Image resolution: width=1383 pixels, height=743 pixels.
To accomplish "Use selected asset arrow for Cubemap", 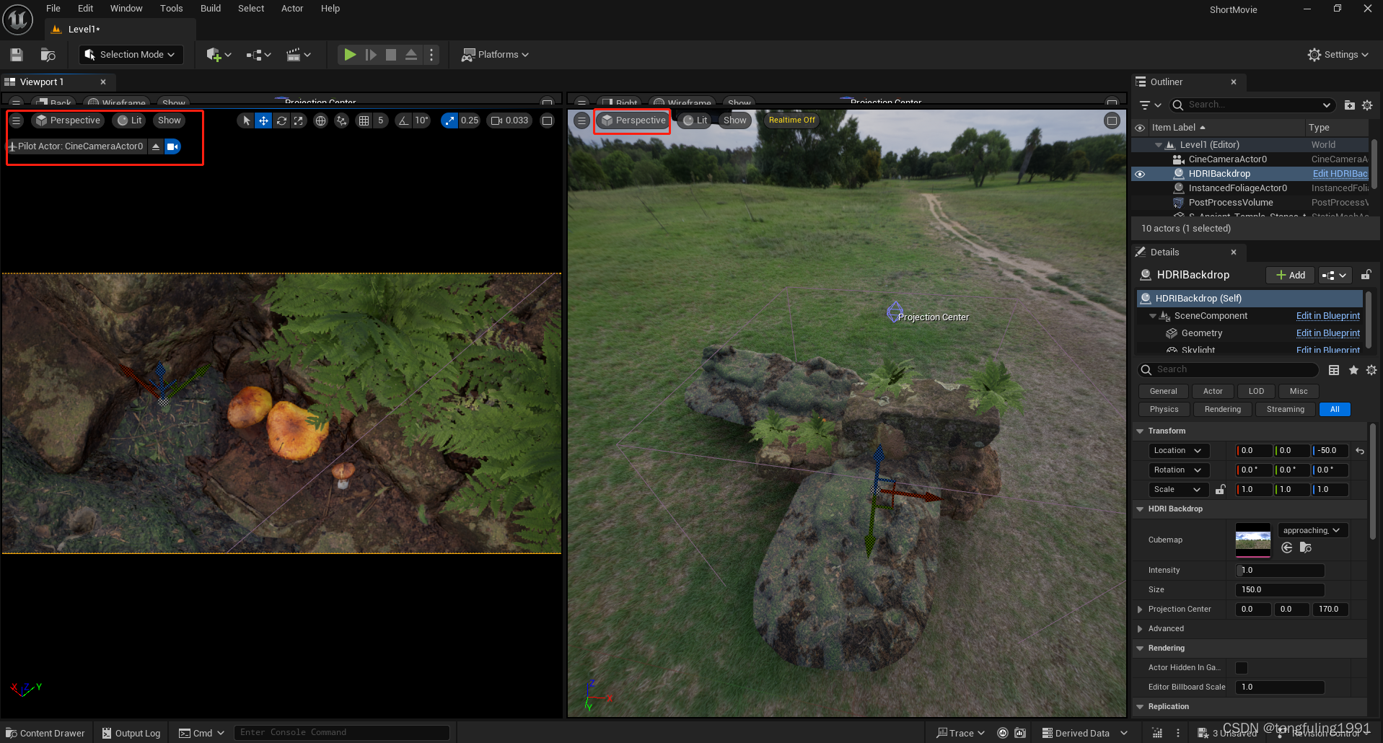I will 1286,548.
